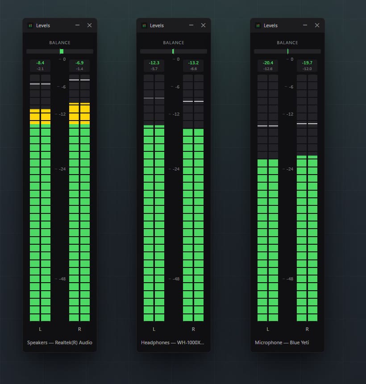
Task: Close the Speakers Realtek Levels window
Action: (89, 25)
